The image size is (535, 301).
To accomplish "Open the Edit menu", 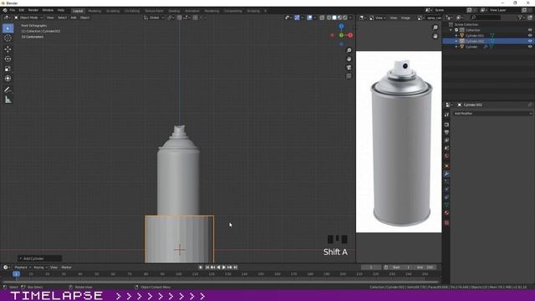I will pos(22,11).
